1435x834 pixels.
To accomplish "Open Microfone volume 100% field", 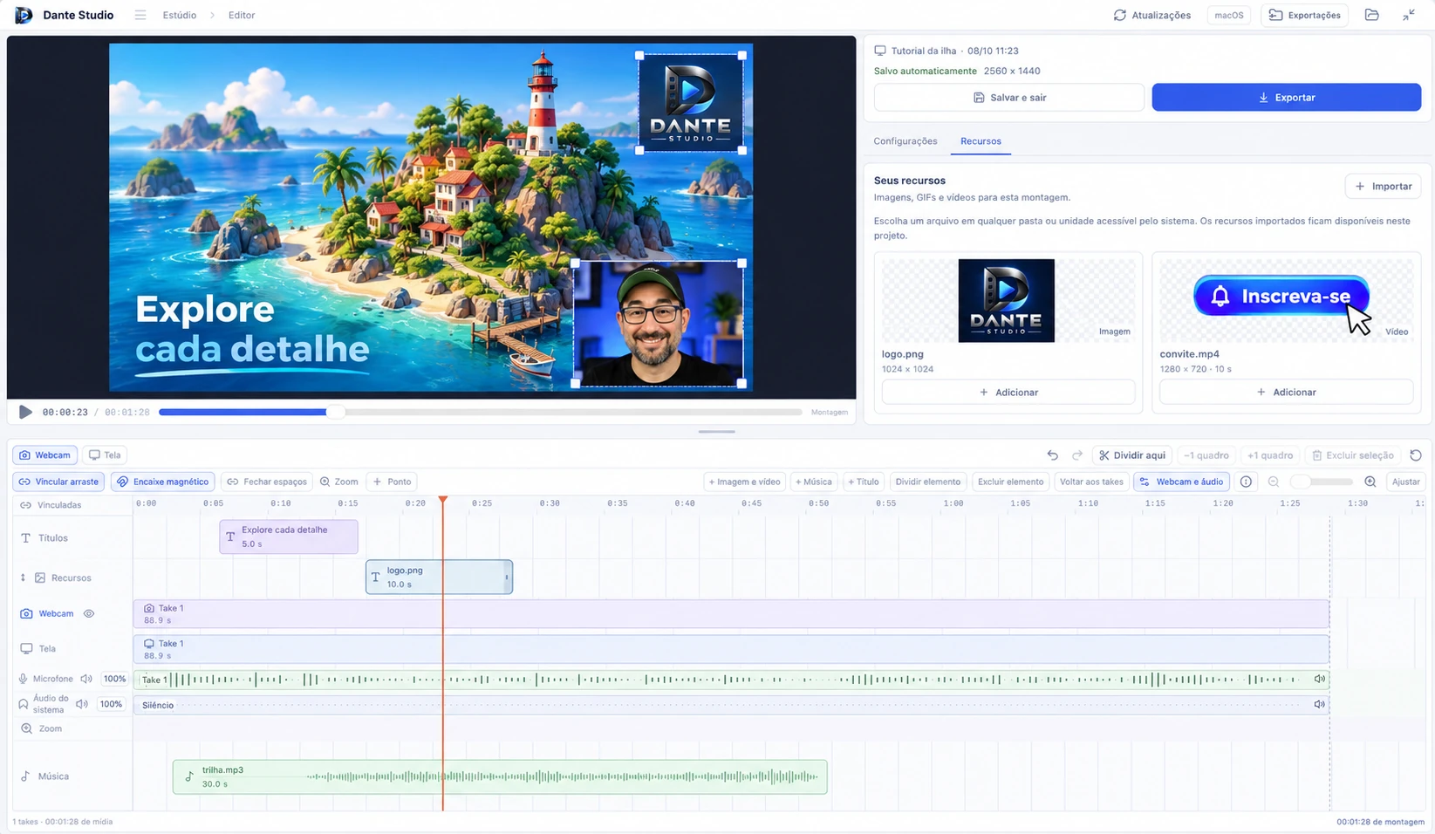I will pyautogui.click(x=114, y=679).
